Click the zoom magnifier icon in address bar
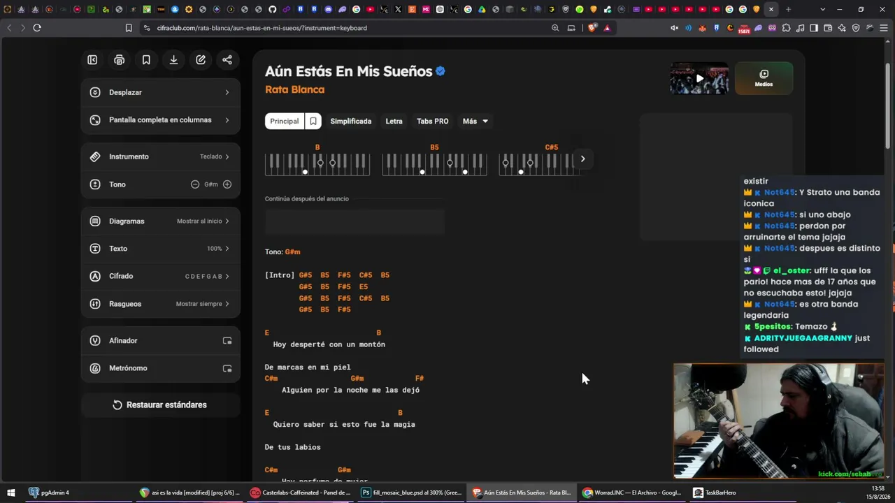The width and height of the screenshot is (895, 503). tap(555, 28)
